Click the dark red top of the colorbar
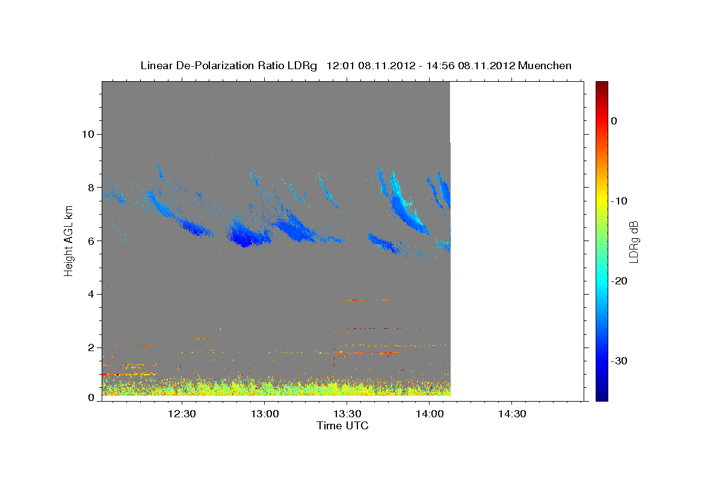 [x=602, y=85]
